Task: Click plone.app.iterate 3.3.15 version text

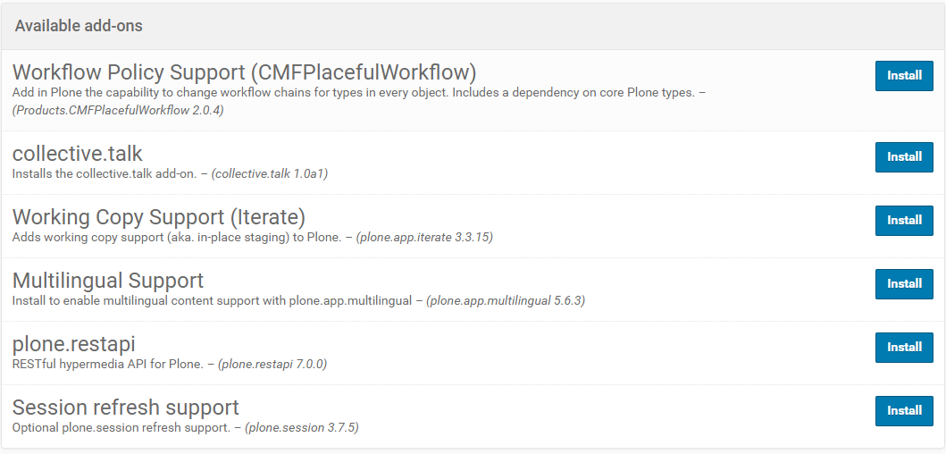Action: point(424,237)
